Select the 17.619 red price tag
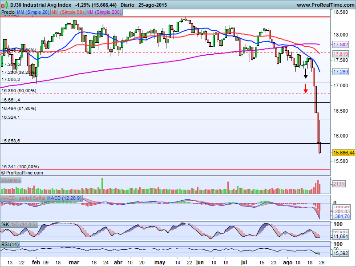 click(340, 54)
